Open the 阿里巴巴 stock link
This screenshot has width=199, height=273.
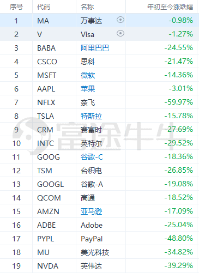[x=95, y=48]
